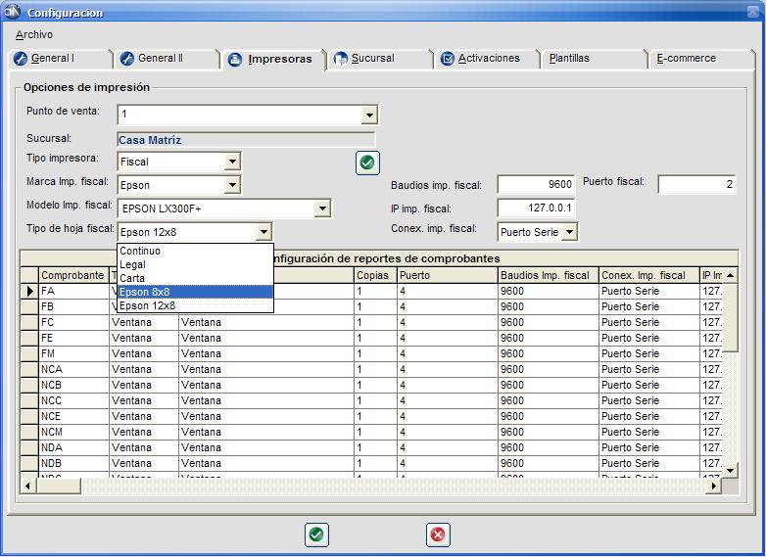The width and height of the screenshot is (766, 557).
Task: Select the NCC comprobante cell
Action: (x=73, y=400)
